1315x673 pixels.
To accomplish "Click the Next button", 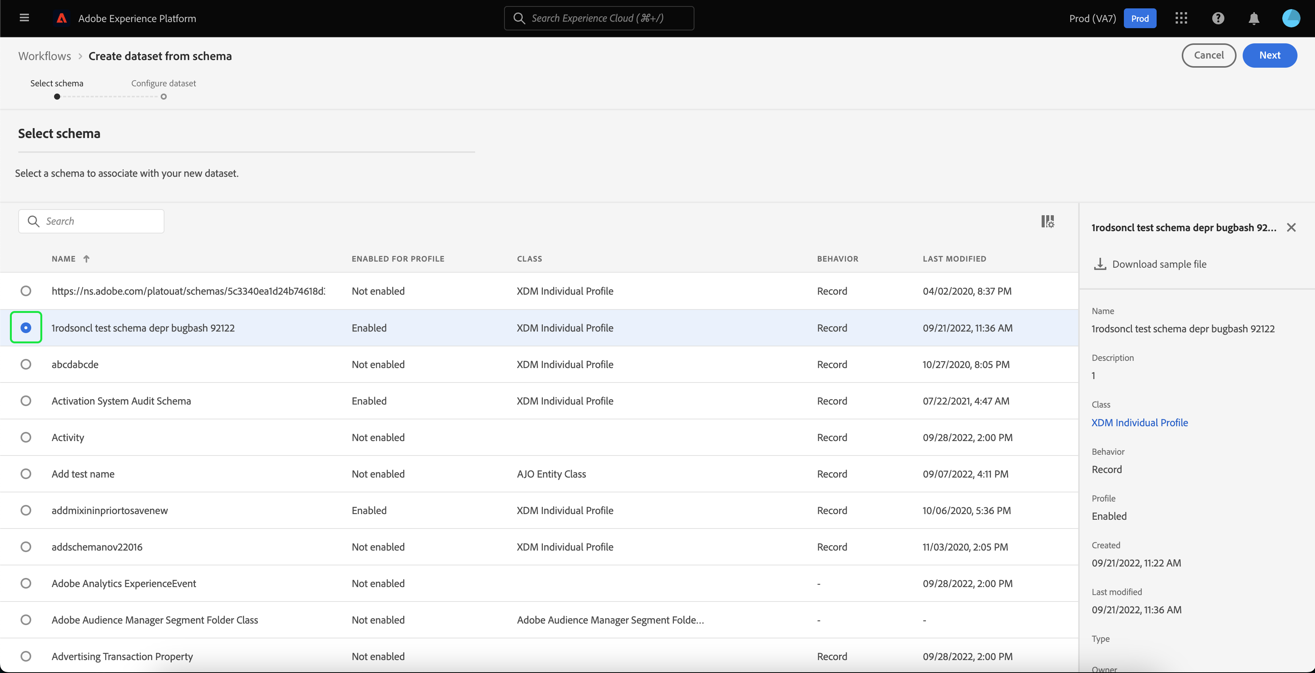I will click(x=1269, y=55).
